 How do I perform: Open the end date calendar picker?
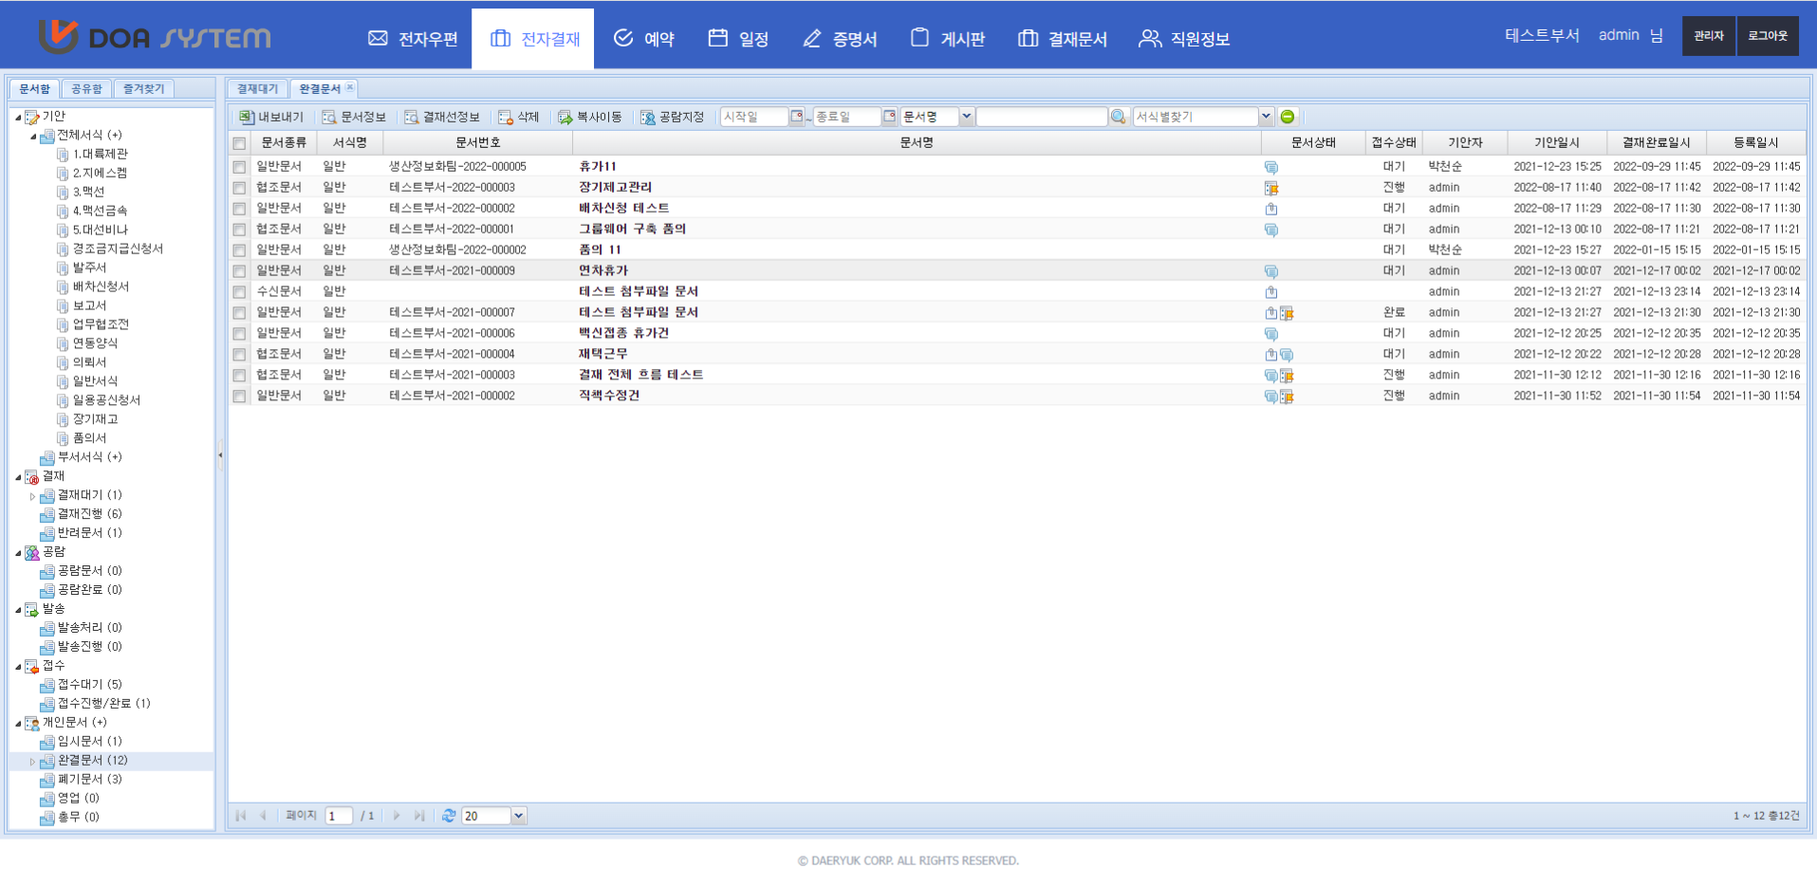click(889, 117)
